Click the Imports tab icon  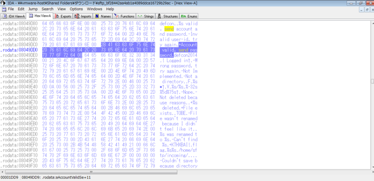tap(77, 16)
